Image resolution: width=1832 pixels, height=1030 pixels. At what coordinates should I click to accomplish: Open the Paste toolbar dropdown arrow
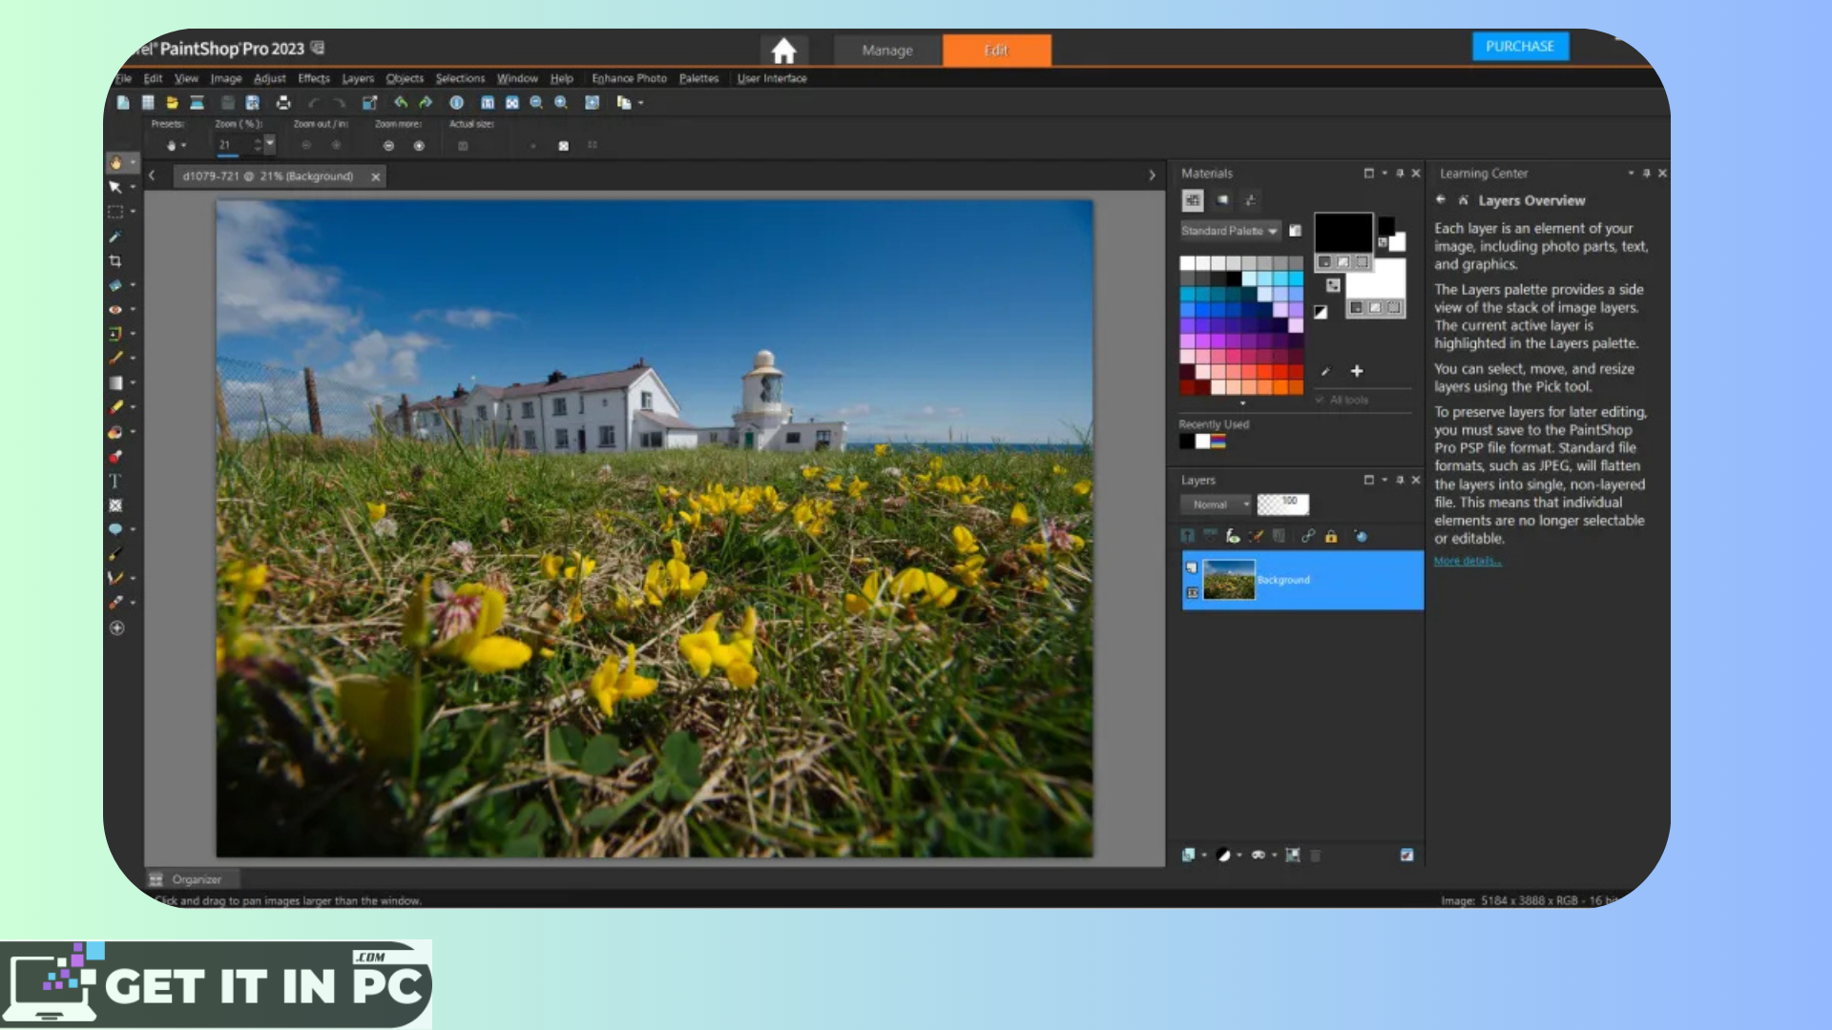click(x=641, y=103)
